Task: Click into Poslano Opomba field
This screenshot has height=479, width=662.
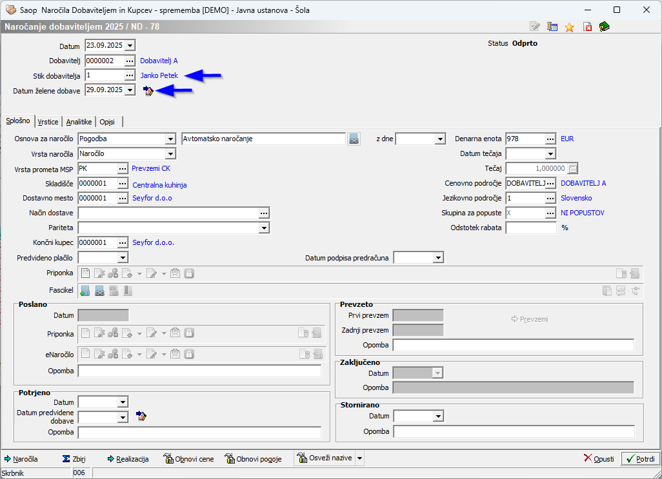Action: click(199, 371)
